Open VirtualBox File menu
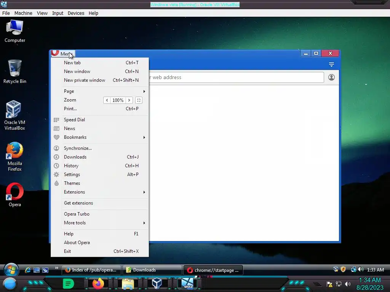The height and width of the screenshot is (292, 390). (x=6, y=13)
